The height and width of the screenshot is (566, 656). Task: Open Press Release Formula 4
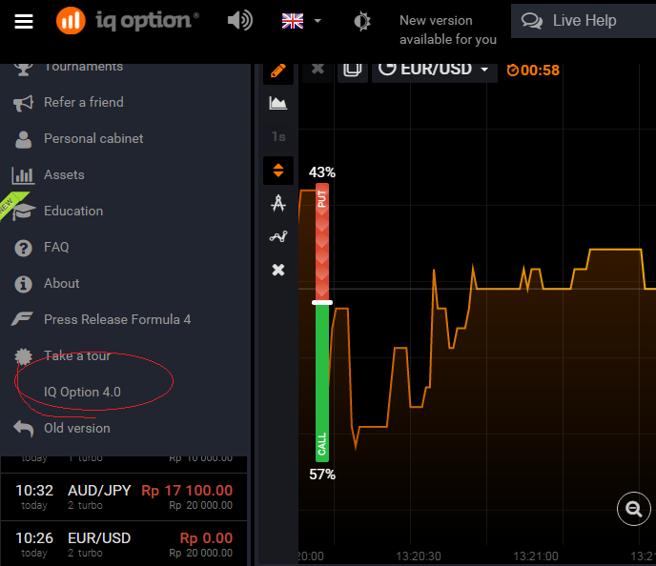(117, 319)
